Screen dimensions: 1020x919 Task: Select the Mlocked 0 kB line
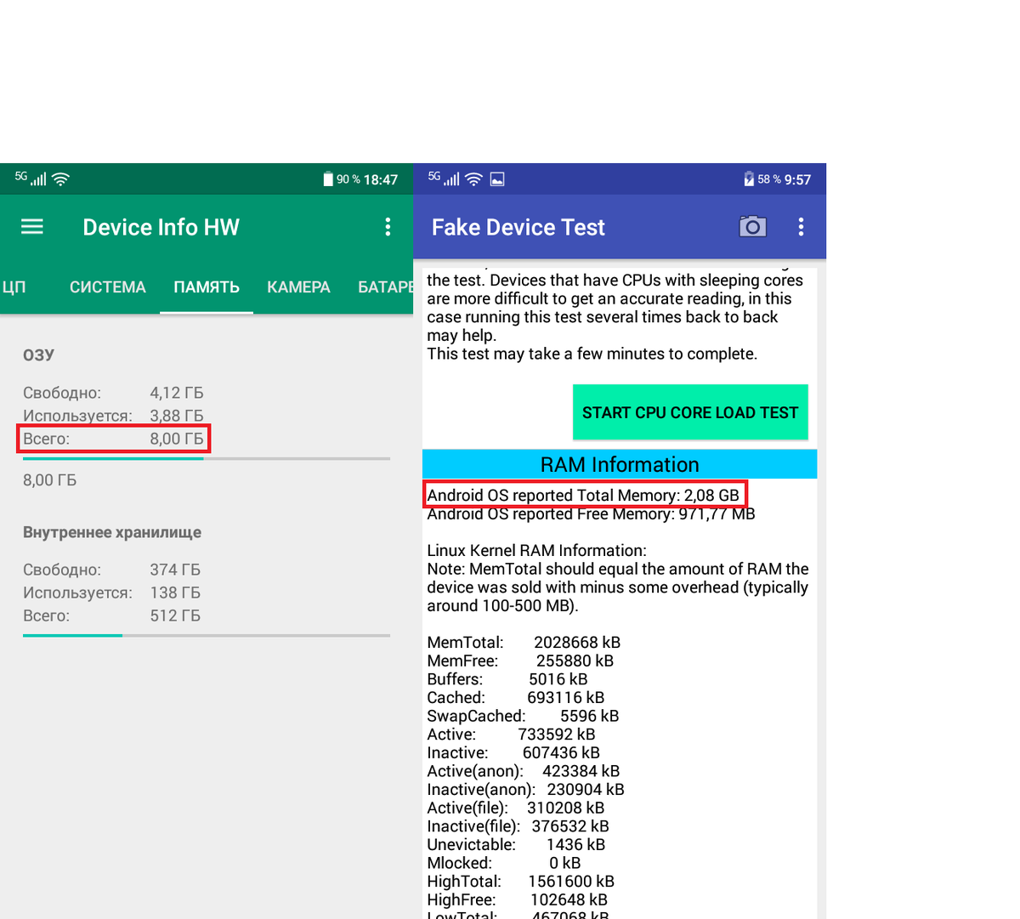tap(504, 863)
